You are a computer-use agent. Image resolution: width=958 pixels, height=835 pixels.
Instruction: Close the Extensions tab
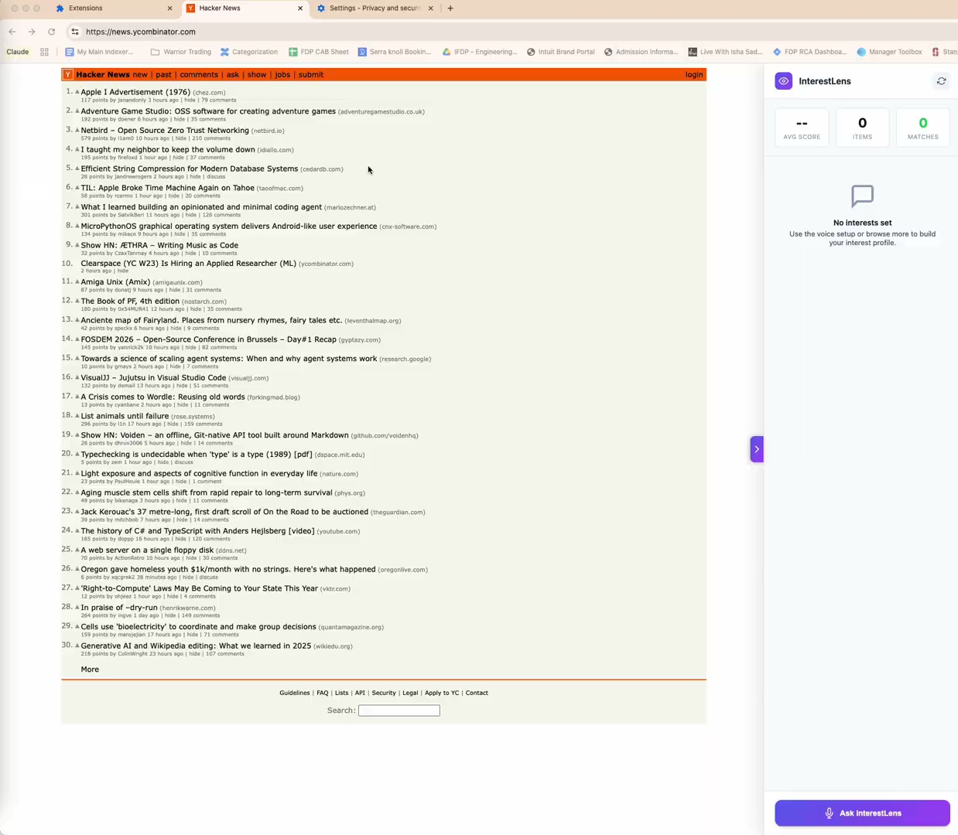pyautogui.click(x=170, y=9)
